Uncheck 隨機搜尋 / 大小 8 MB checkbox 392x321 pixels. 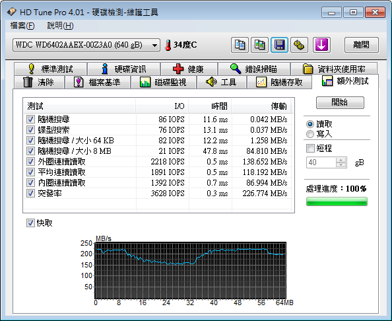point(30,151)
